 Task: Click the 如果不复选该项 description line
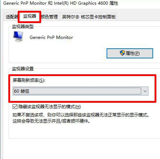click(x=81, y=115)
